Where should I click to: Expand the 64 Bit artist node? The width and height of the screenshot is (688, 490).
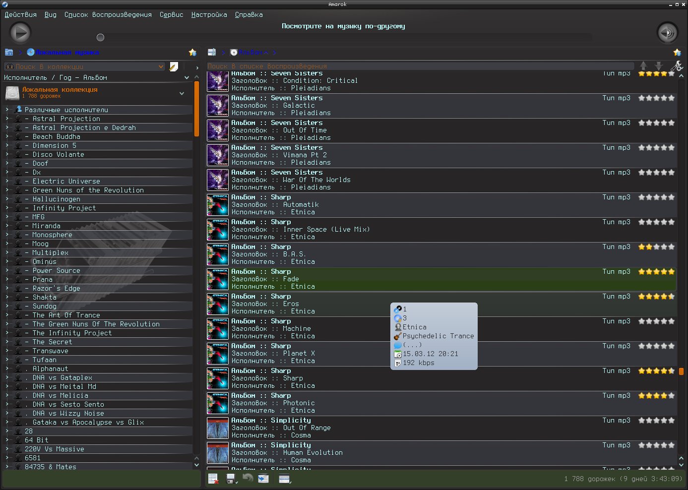pyautogui.click(x=7, y=440)
